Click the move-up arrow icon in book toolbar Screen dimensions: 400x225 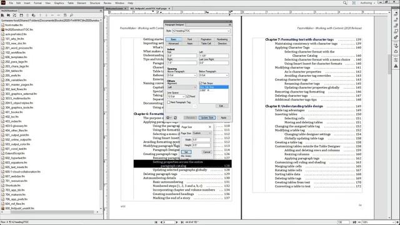coord(40,15)
